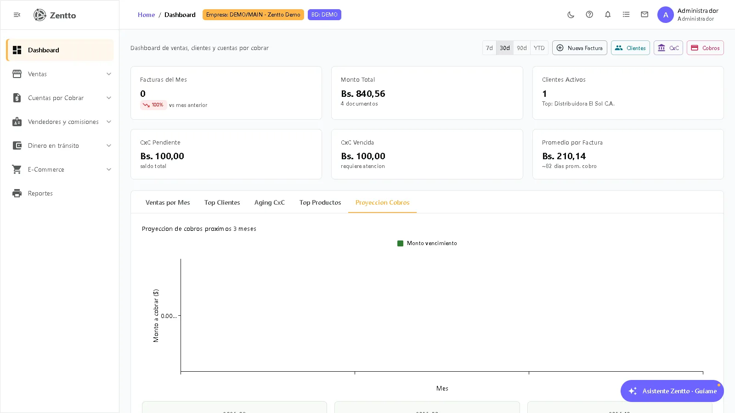This screenshot has height=413, width=735.
Task: Open the help question mark icon
Action: point(589,15)
